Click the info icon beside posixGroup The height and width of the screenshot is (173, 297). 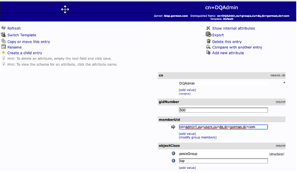[x=173, y=154]
